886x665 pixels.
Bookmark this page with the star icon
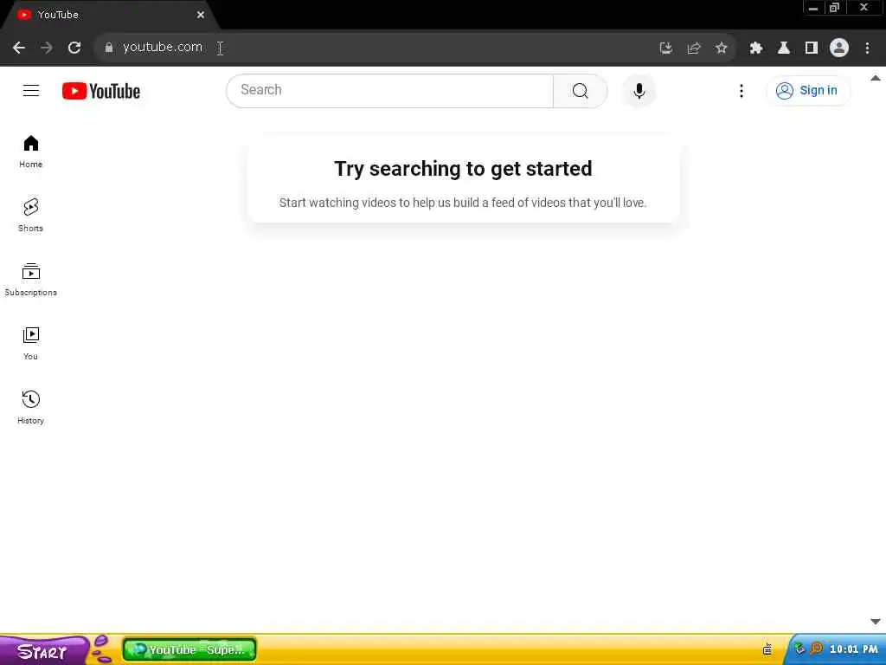tap(721, 48)
